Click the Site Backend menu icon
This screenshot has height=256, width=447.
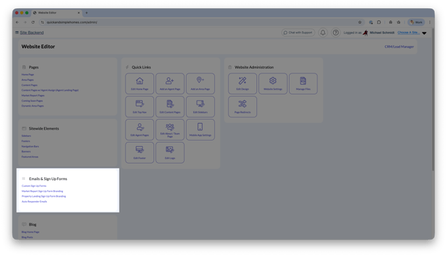click(17, 33)
